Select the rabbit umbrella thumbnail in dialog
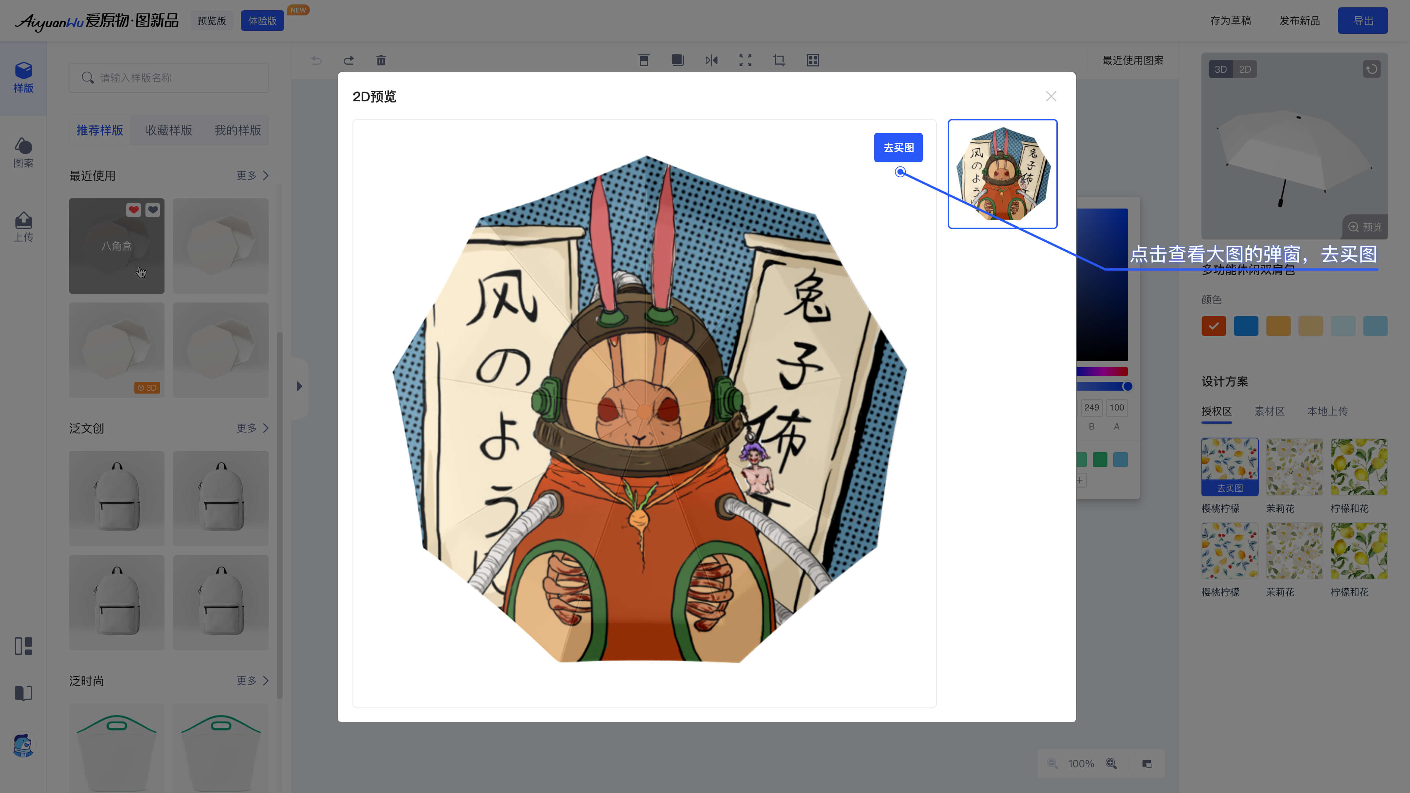This screenshot has height=793, width=1410. [1002, 174]
